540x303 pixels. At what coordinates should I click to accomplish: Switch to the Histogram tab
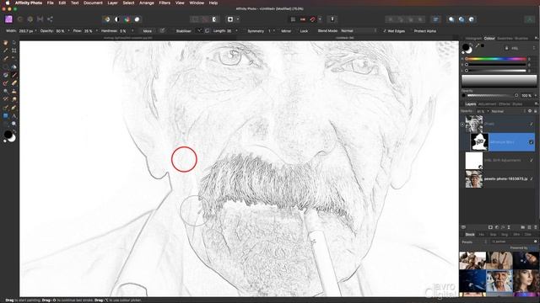[x=473, y=39]
